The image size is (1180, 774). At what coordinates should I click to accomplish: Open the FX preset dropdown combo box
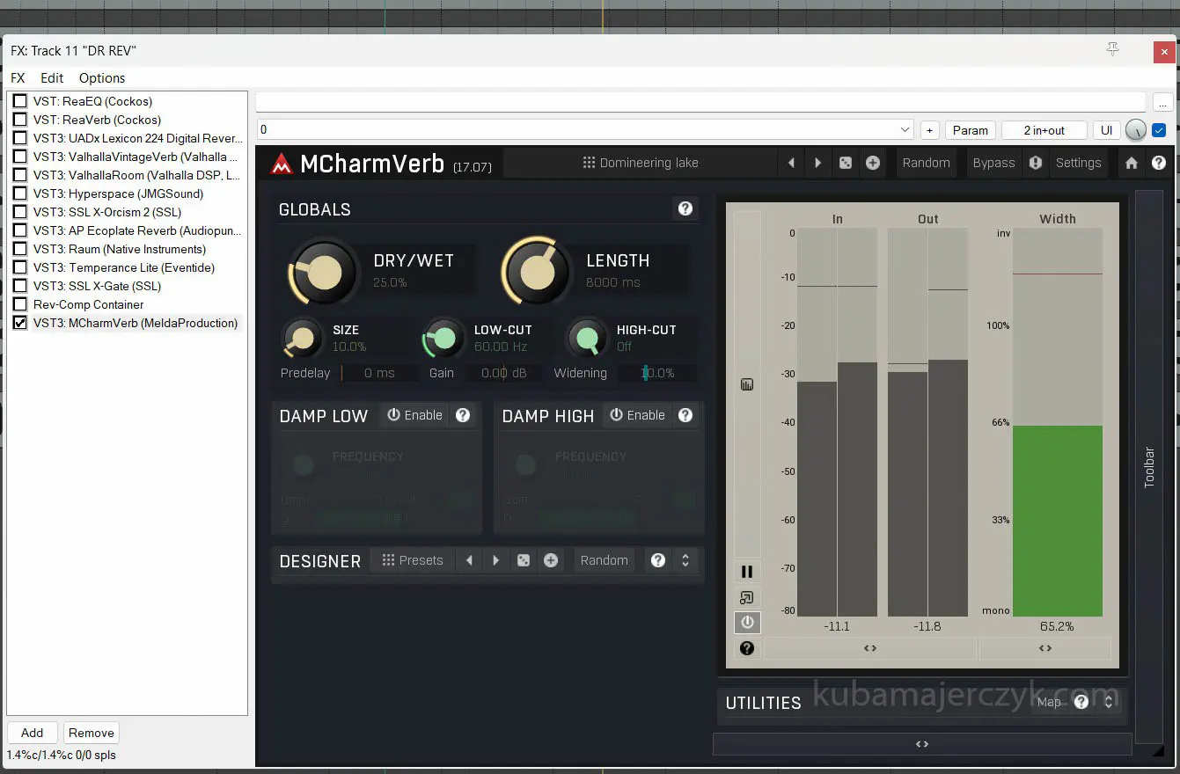(585, 130)
